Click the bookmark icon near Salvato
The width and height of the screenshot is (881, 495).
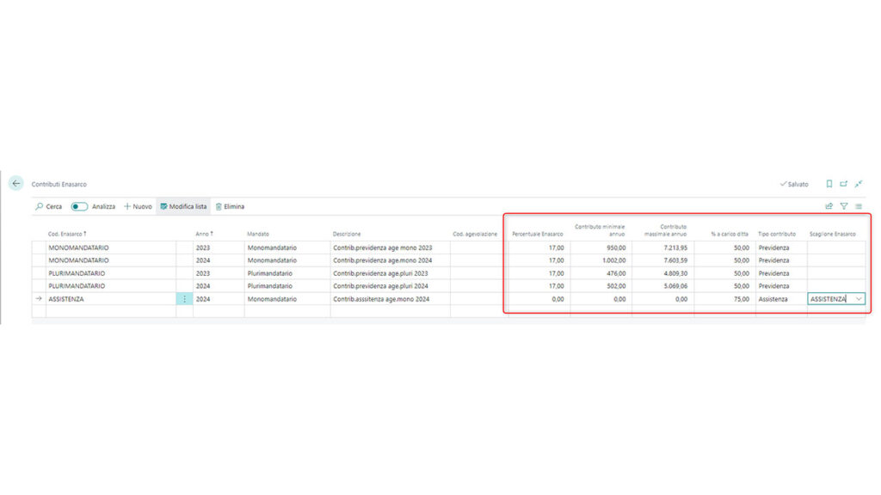[829, 183]
